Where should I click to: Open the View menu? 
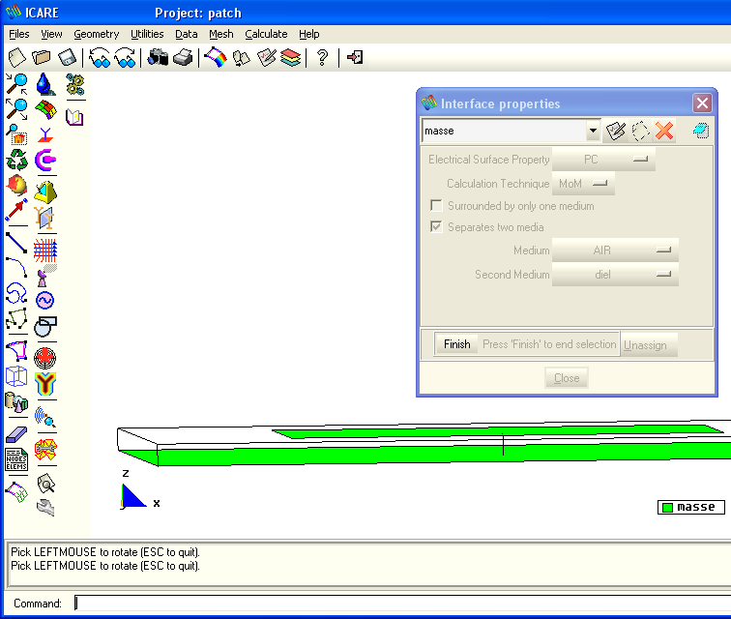point(51,34)
